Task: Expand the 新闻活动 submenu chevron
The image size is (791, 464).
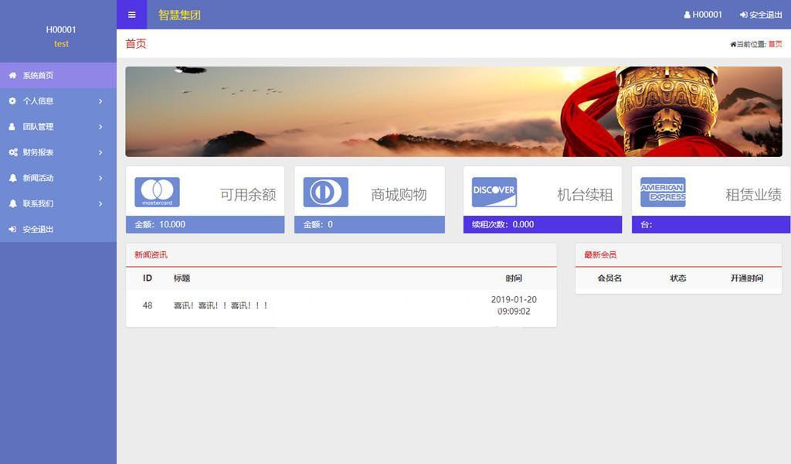Action: pos(100,178)
